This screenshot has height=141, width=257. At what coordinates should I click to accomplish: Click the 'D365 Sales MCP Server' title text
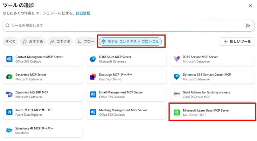(x=115, y=57)
